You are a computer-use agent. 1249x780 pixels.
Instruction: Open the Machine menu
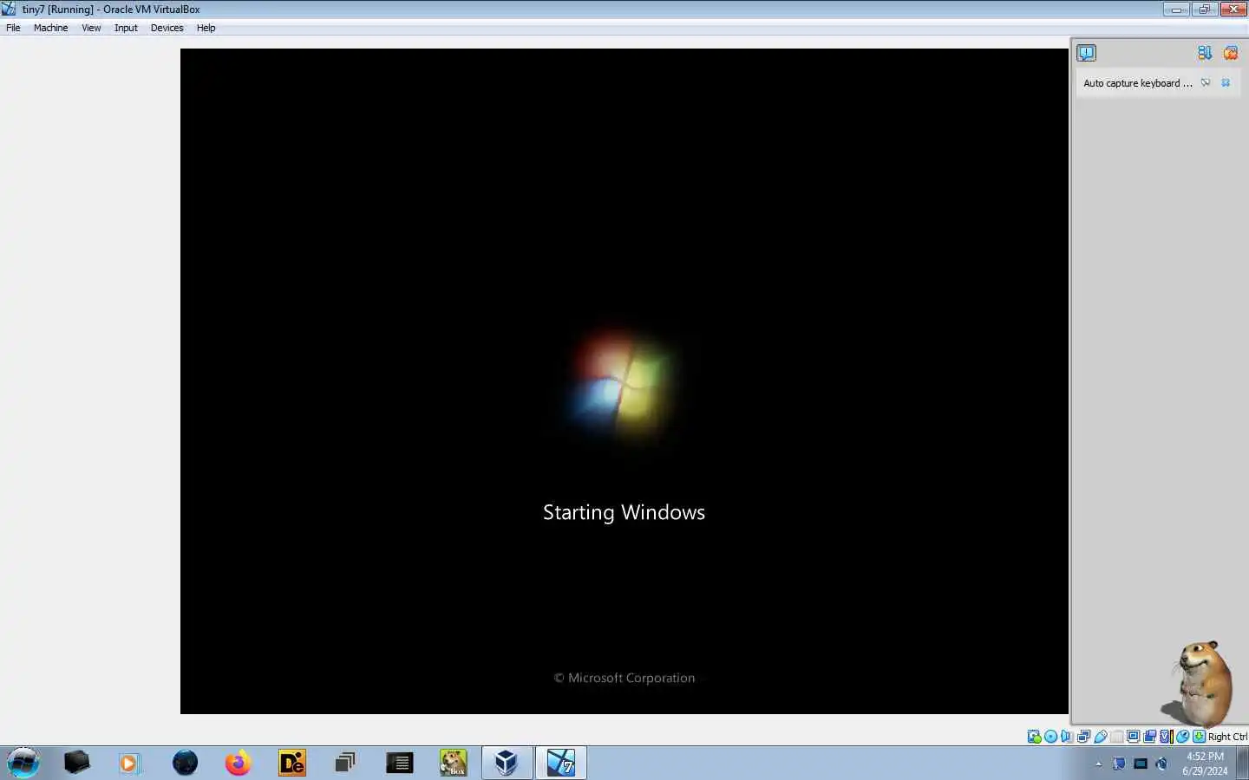pos(50,28)
